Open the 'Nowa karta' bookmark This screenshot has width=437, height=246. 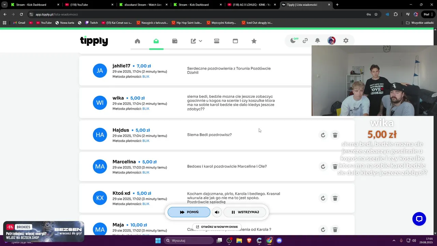(64, 23)
